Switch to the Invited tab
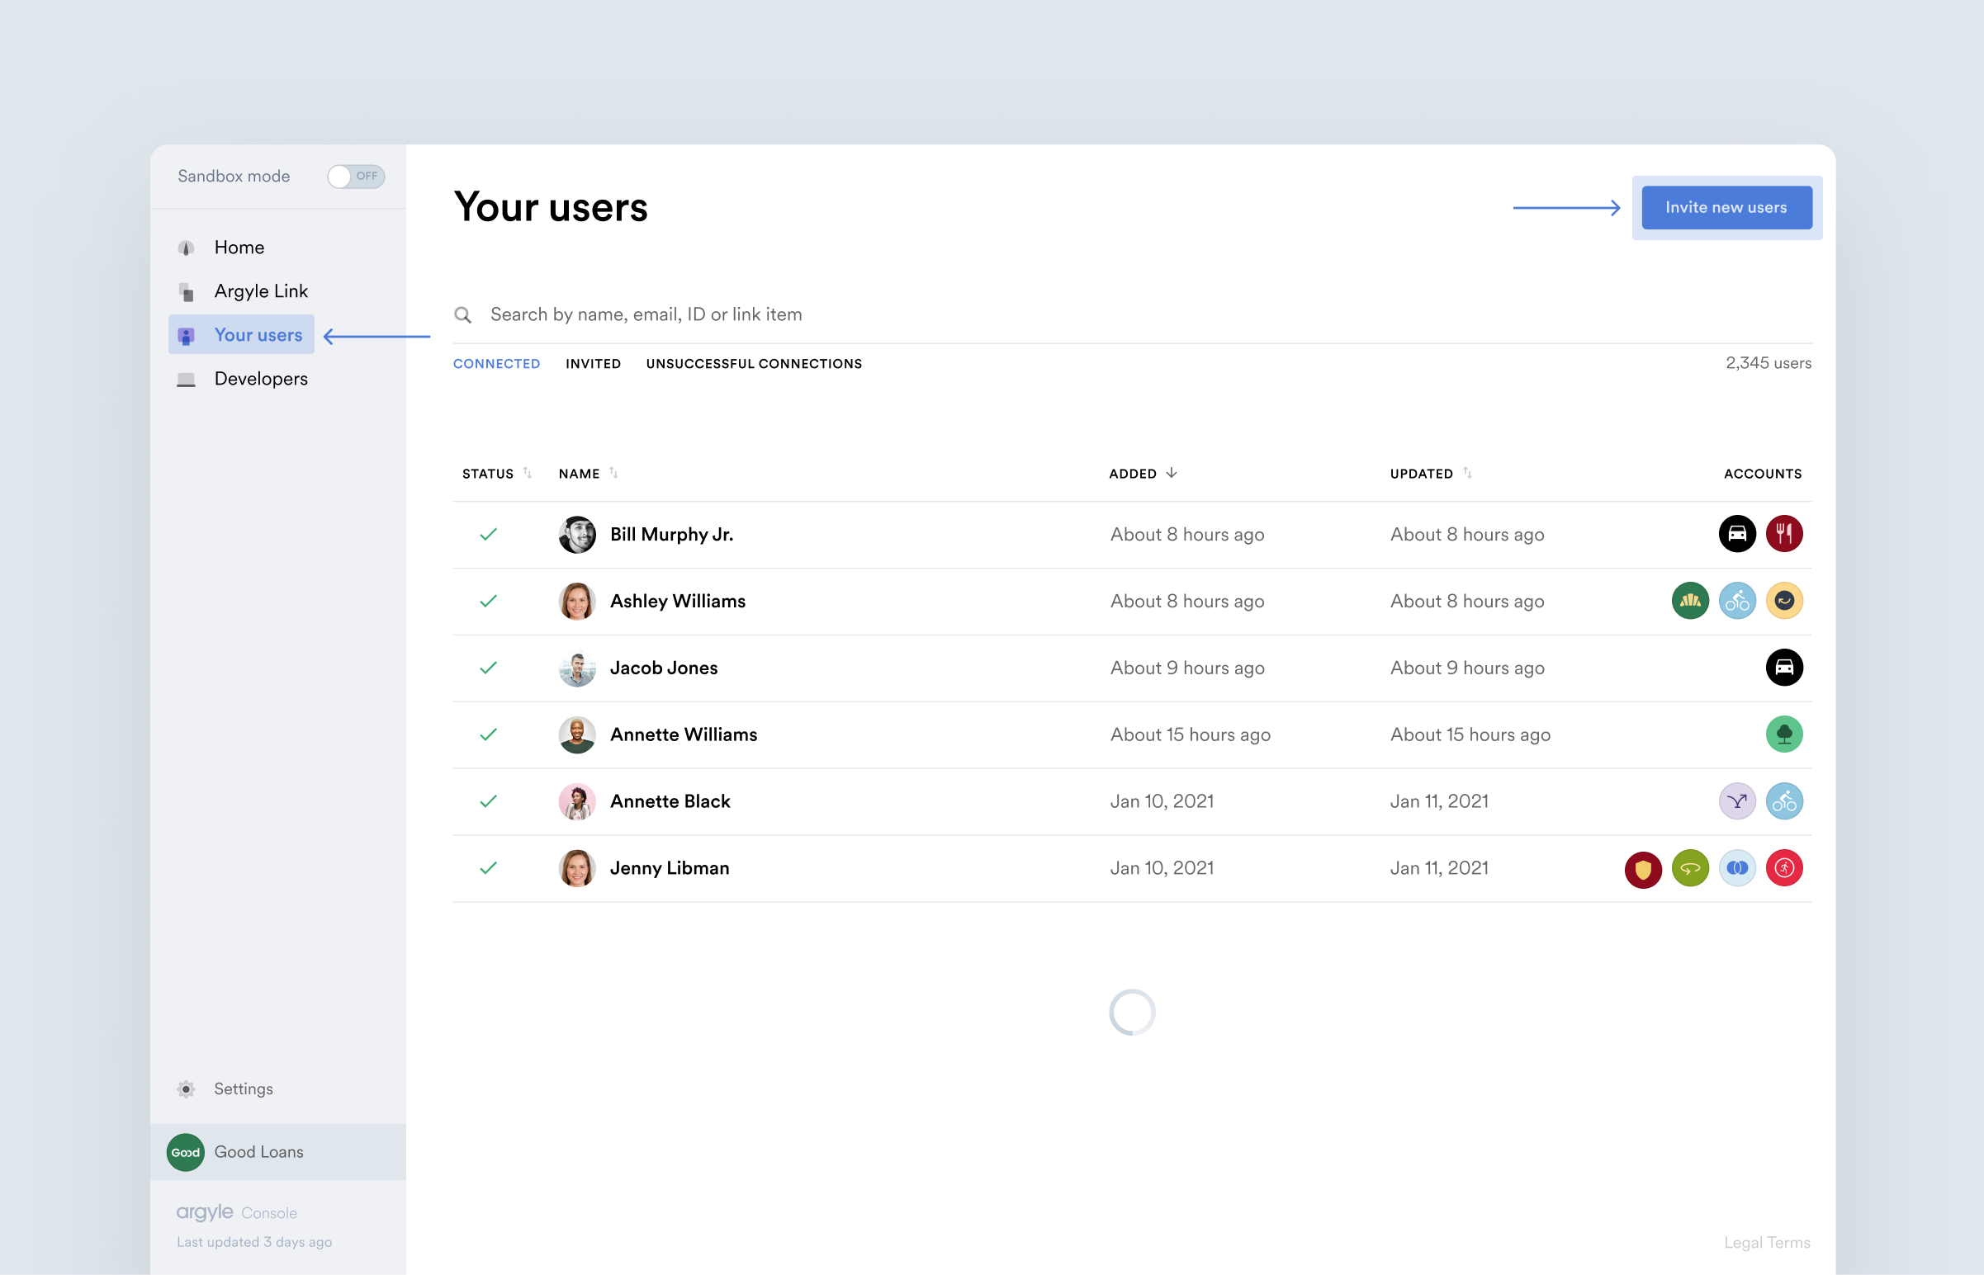This screenshot has width=1984, height=1275. pyautogui.click(x=593, y=363)
